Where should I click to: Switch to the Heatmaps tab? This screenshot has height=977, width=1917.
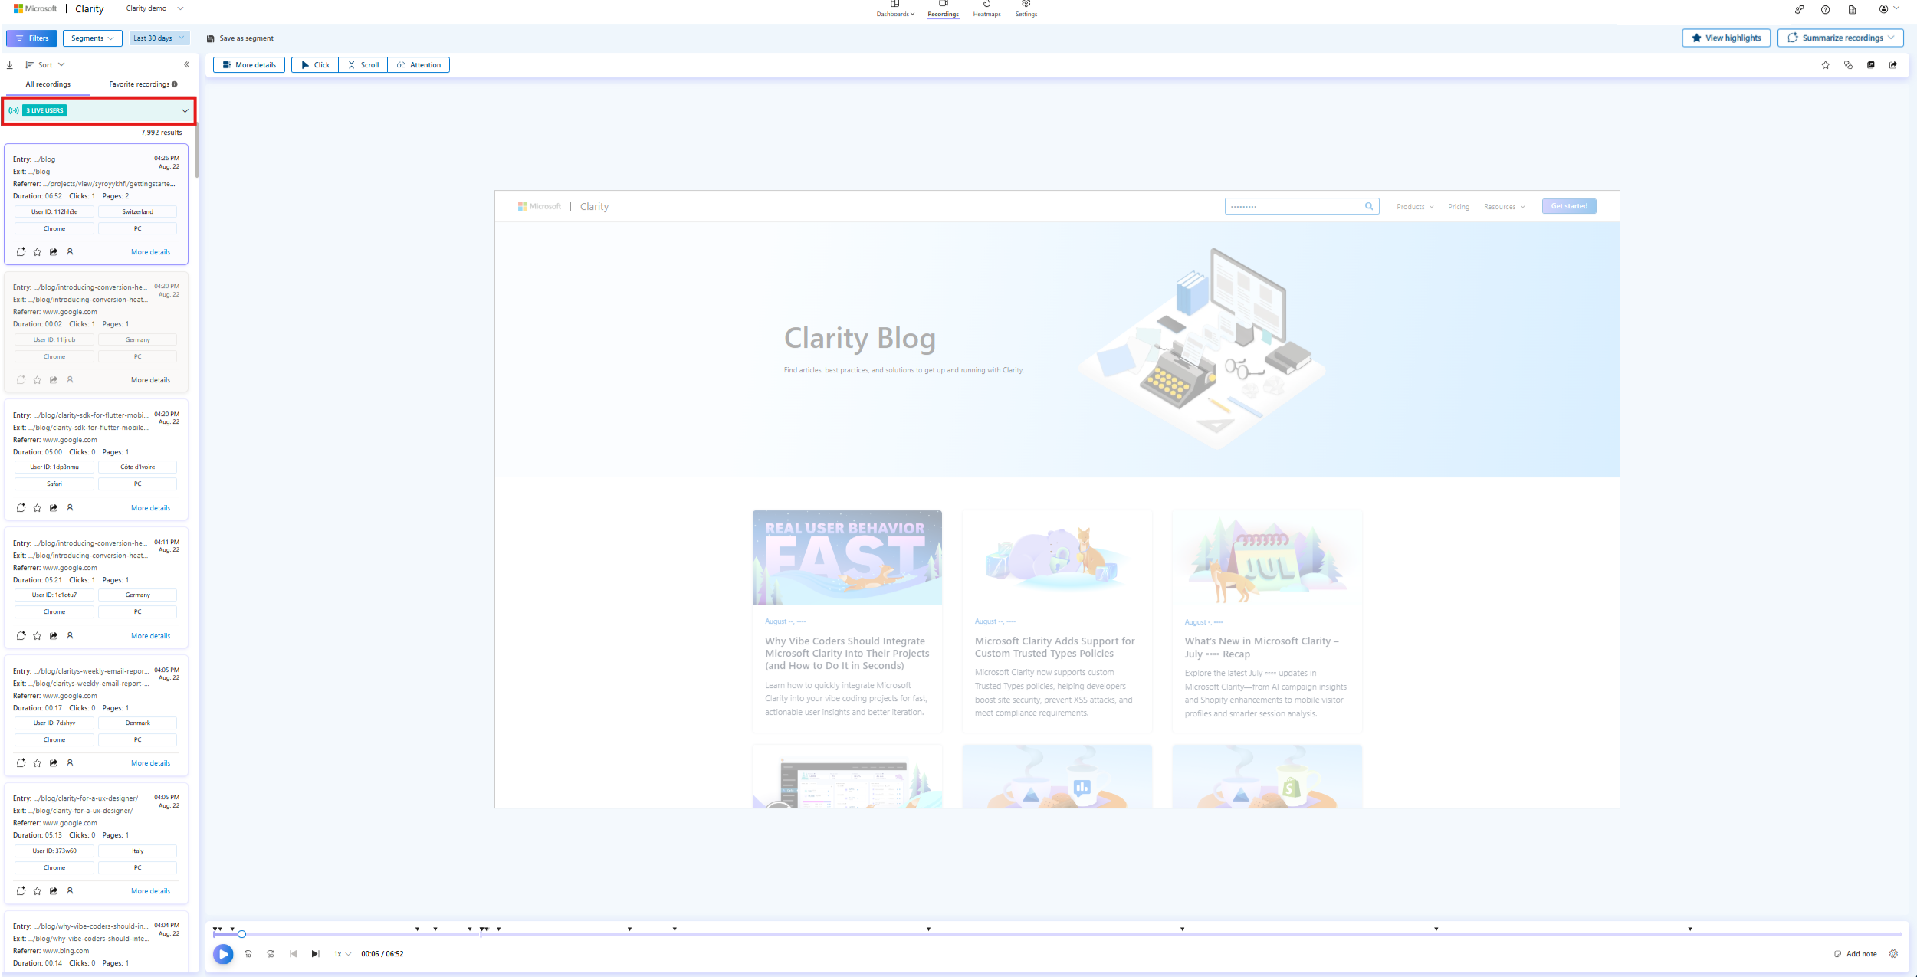coord(986,9)
